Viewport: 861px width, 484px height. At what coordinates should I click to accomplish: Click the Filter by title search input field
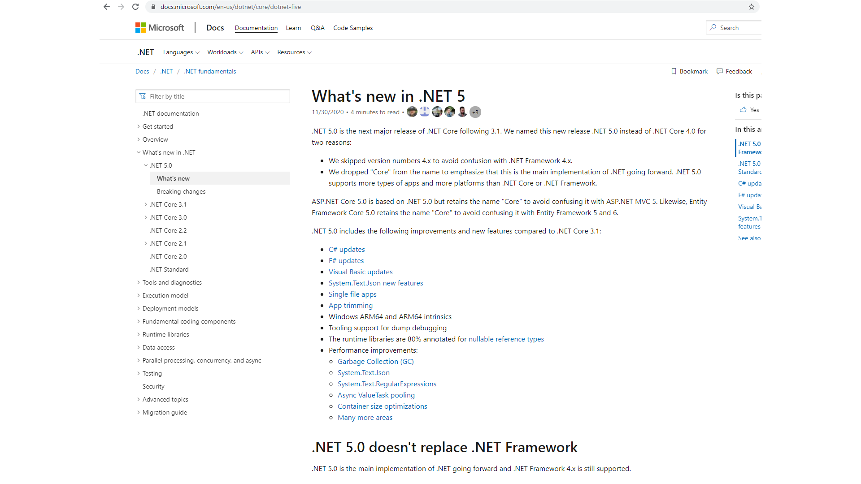pyautogui.click(x=212, y=96)
